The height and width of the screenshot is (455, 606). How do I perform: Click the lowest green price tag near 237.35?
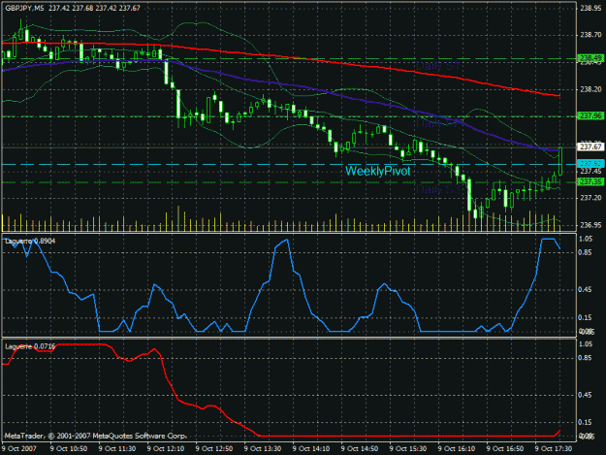590,181
